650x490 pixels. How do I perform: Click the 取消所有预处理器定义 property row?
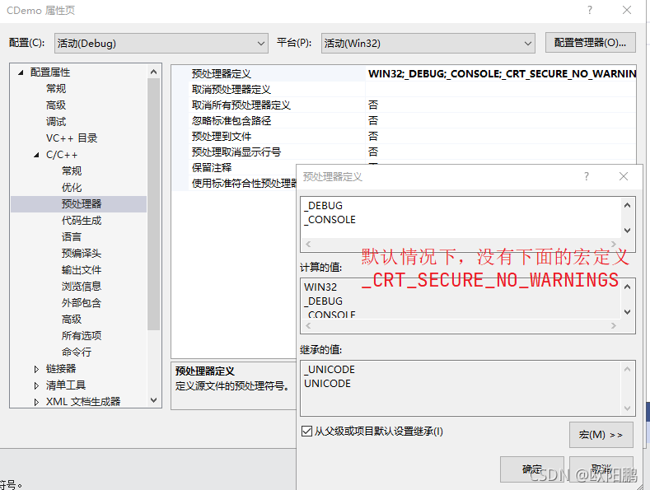coord(404,105)
